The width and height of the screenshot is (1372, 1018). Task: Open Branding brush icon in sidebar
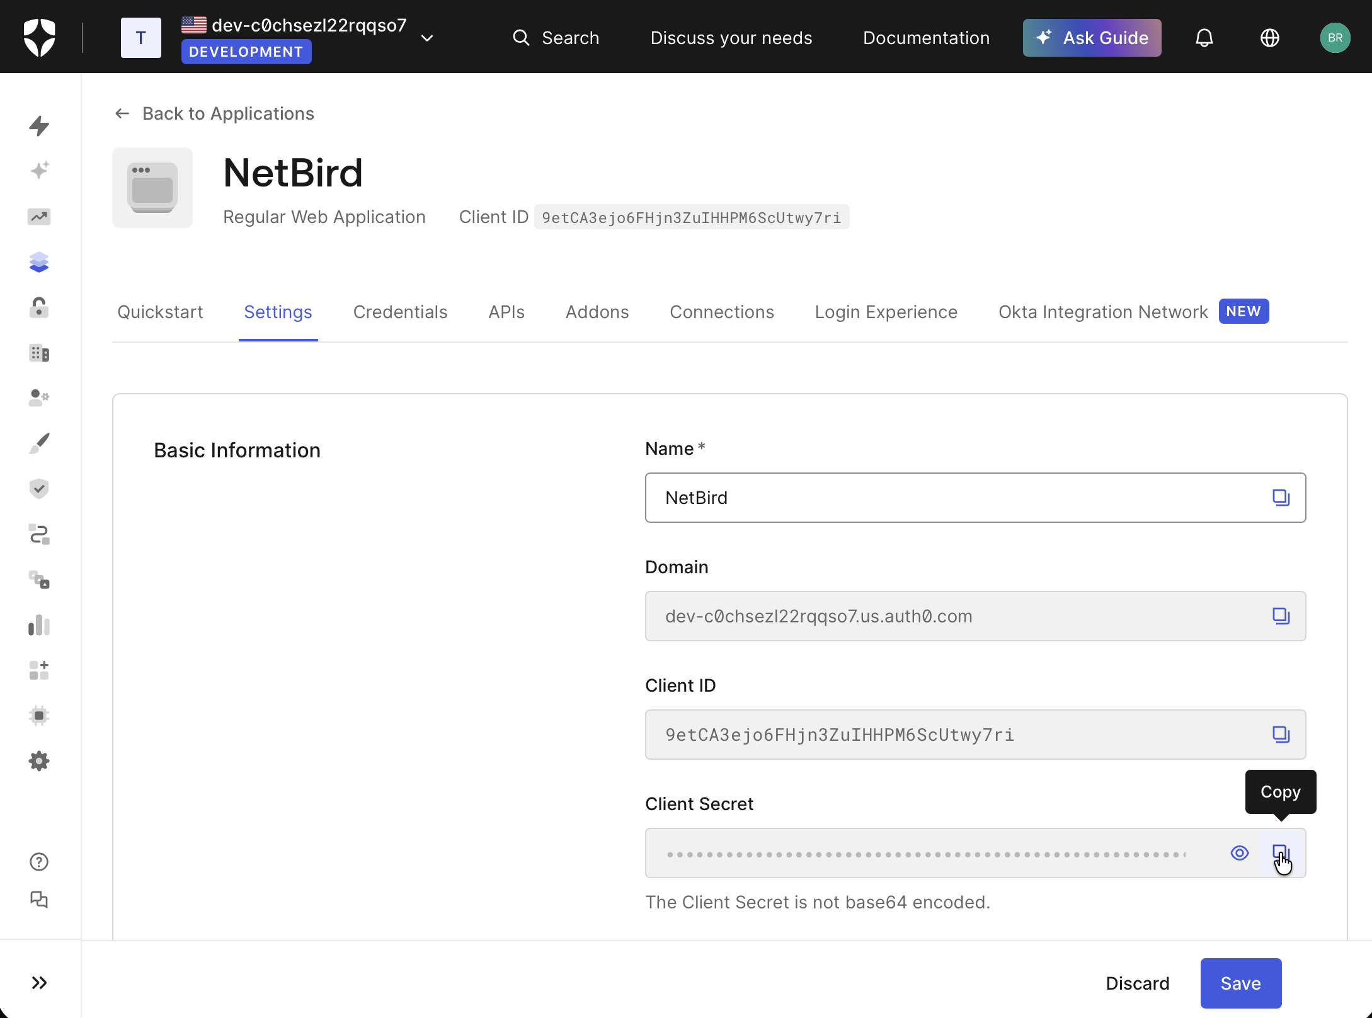[39, 443]
